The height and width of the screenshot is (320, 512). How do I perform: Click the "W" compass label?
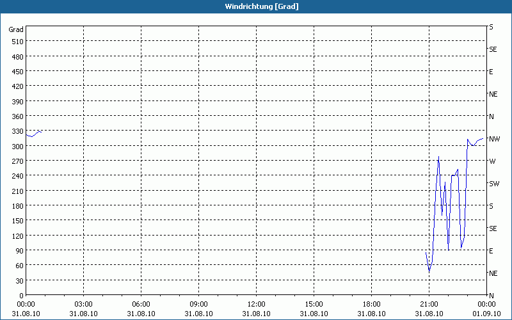[x=492, y=161]
